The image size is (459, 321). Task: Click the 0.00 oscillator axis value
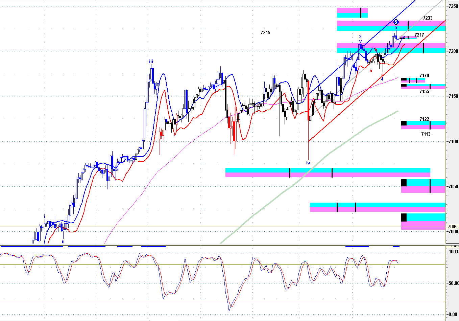(453, 314)
